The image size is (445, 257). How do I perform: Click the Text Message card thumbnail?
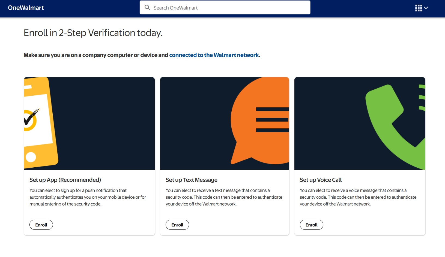[x=224, y=123]
